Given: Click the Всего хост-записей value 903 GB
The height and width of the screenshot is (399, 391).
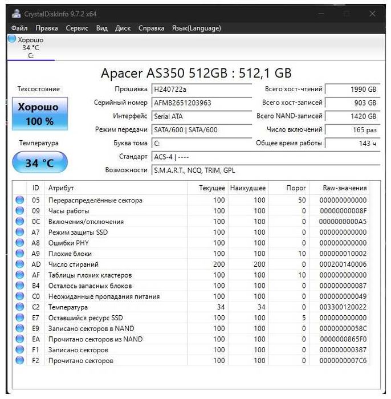Looking at the screenshot, I should tap(353, 103).
